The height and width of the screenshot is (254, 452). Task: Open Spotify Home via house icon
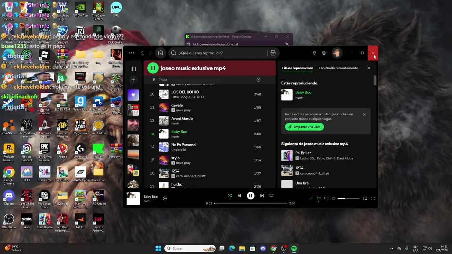160,53
